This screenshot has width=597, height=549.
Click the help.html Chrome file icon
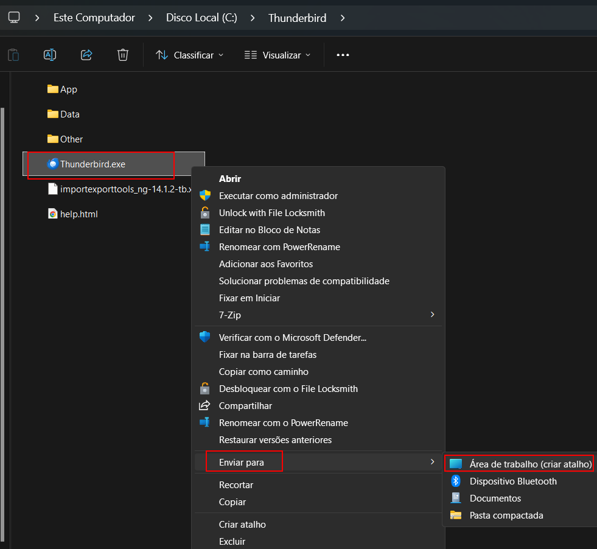click(x=52, y=214)
